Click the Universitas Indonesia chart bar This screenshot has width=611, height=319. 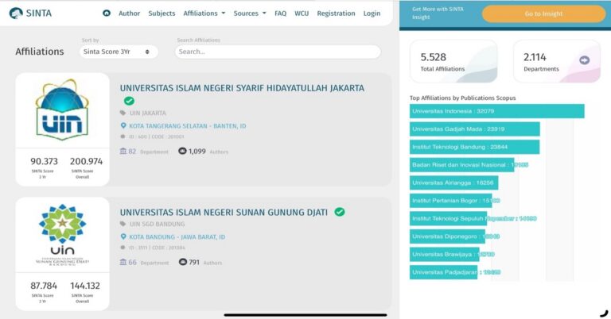click(x=496, y=111)
